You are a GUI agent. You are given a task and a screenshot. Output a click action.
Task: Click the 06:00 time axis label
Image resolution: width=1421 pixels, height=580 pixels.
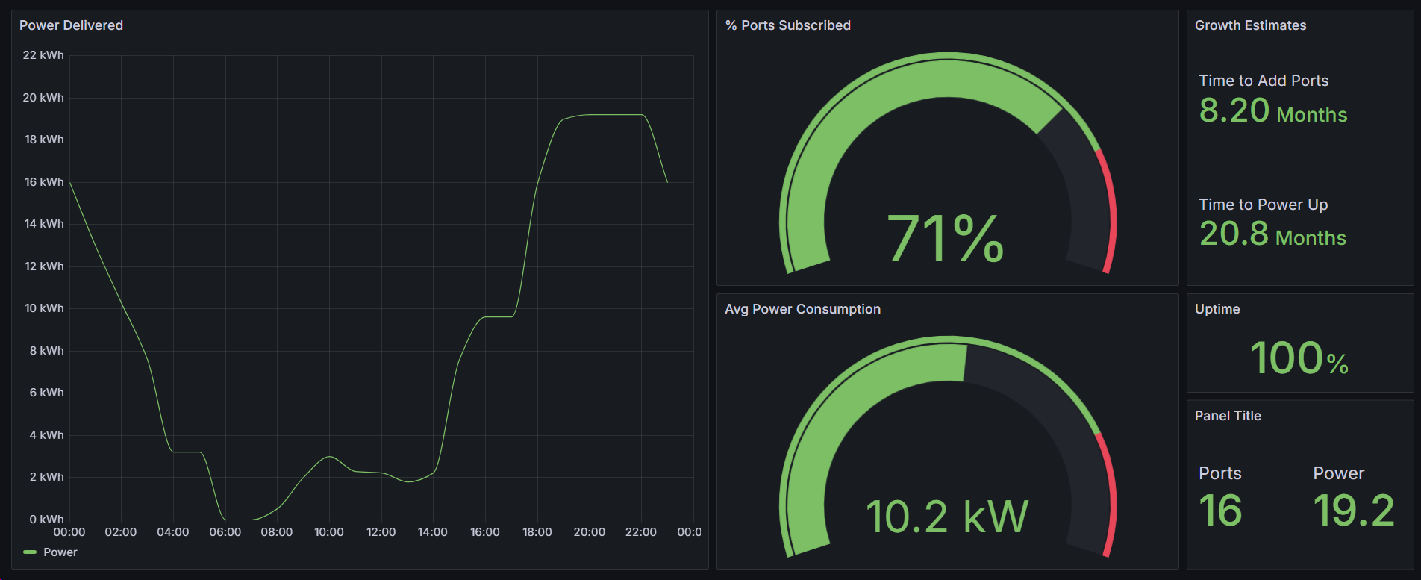[225, 532]
